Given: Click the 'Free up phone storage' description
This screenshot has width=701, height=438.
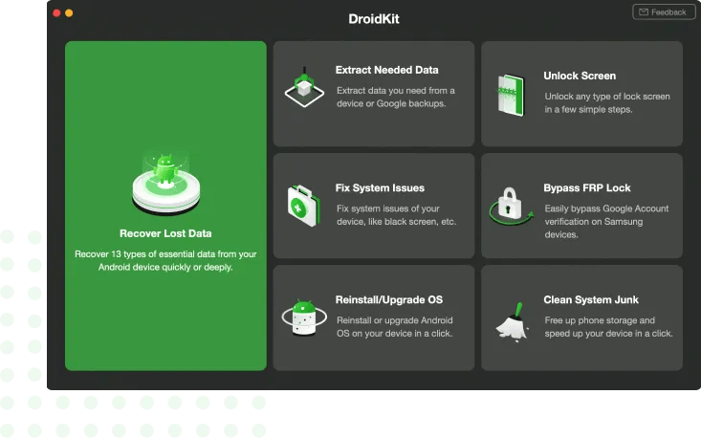Looking at the screenshot, I should [x=608, y=327].
